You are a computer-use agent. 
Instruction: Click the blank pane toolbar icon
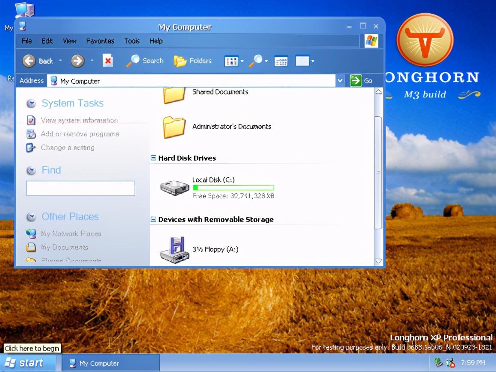point(302,61)
